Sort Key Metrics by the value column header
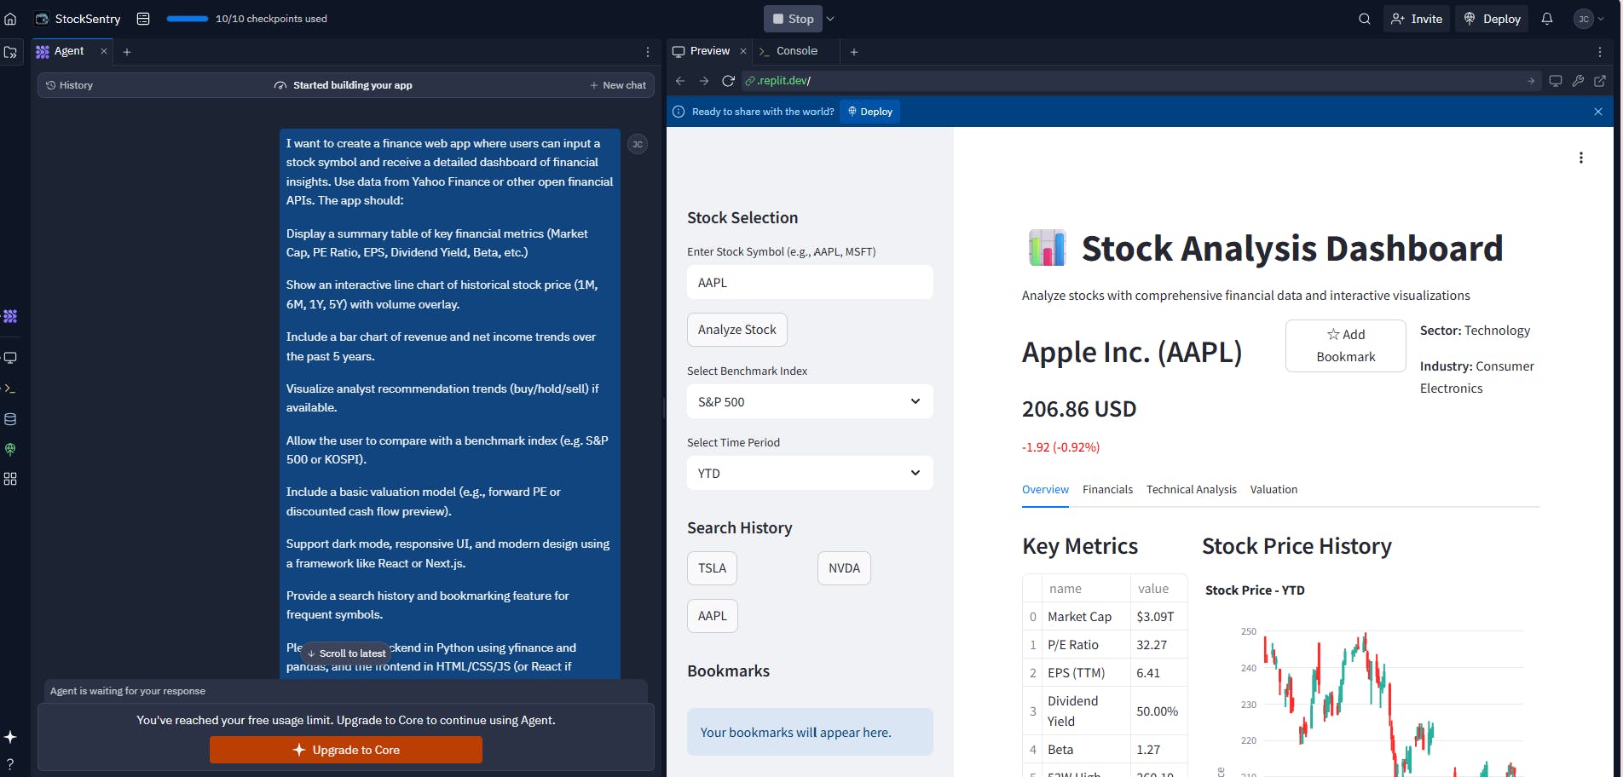The width and height of the screenshot is (1623, 777). (x=1158, y=589)
